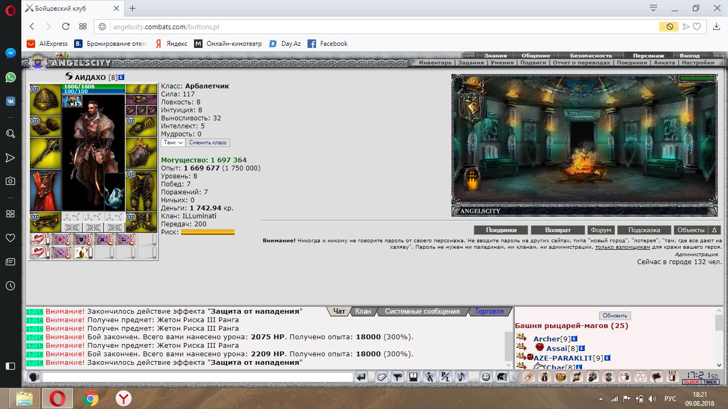Click the Поединки button below the room image
The height and width of the screenshot is (409, 728).
(501, 230)
